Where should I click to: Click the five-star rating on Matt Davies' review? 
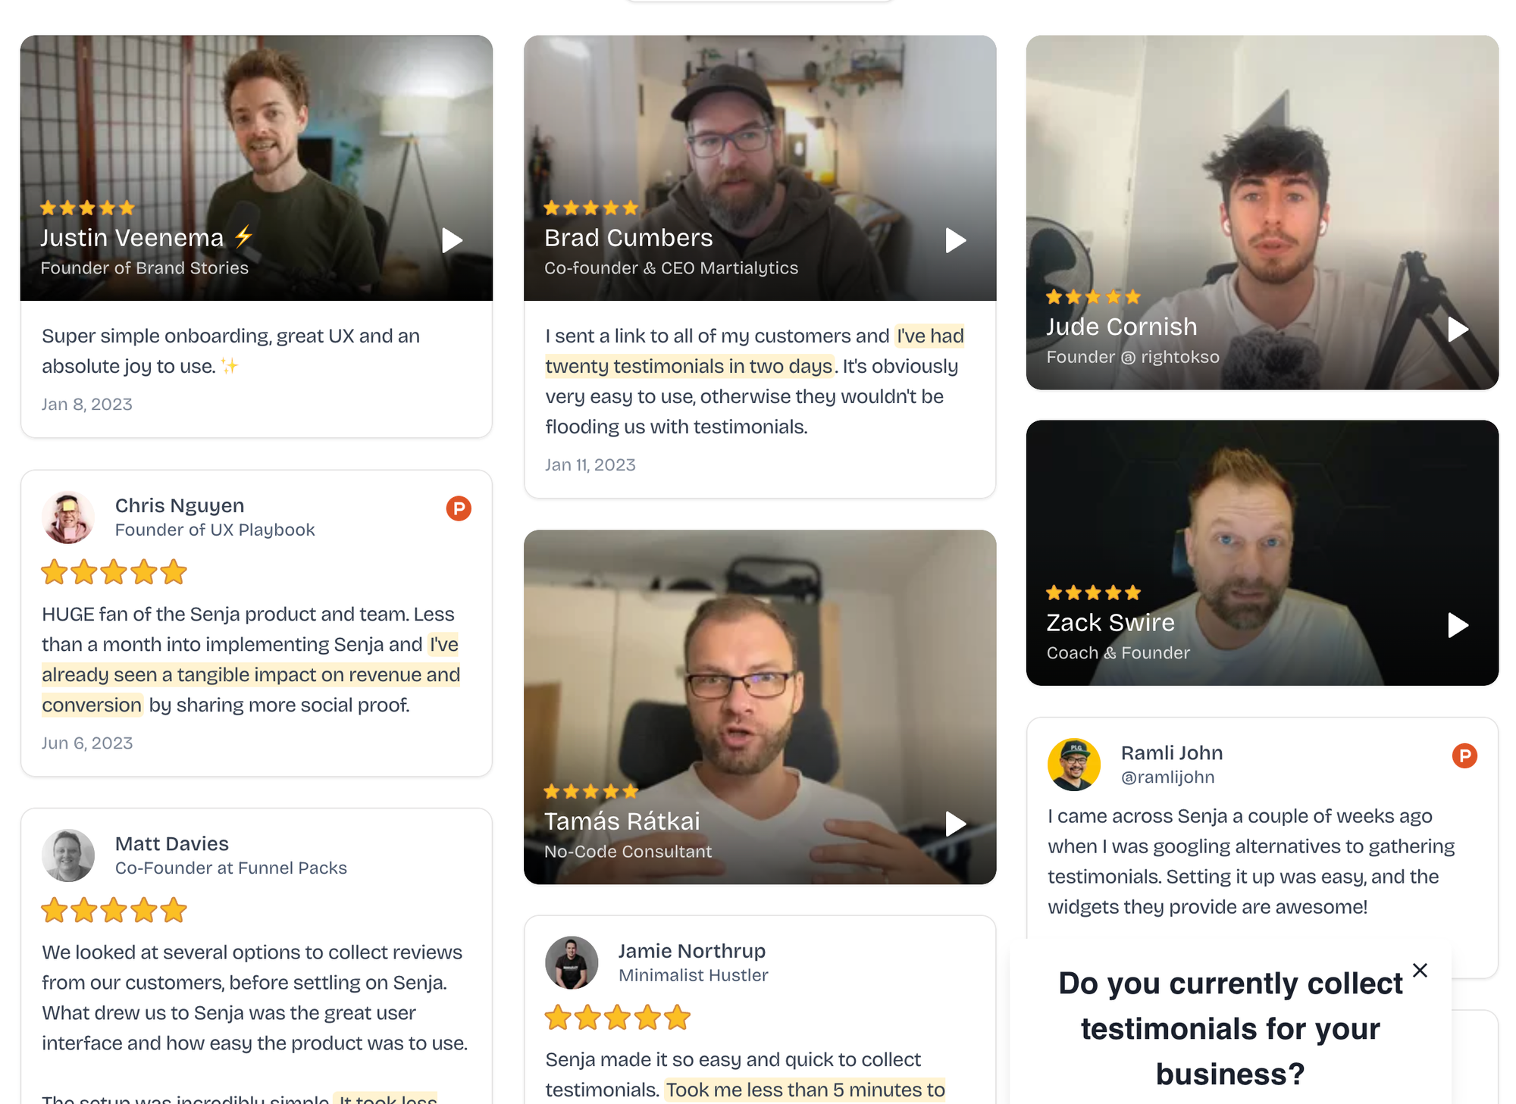114,910
